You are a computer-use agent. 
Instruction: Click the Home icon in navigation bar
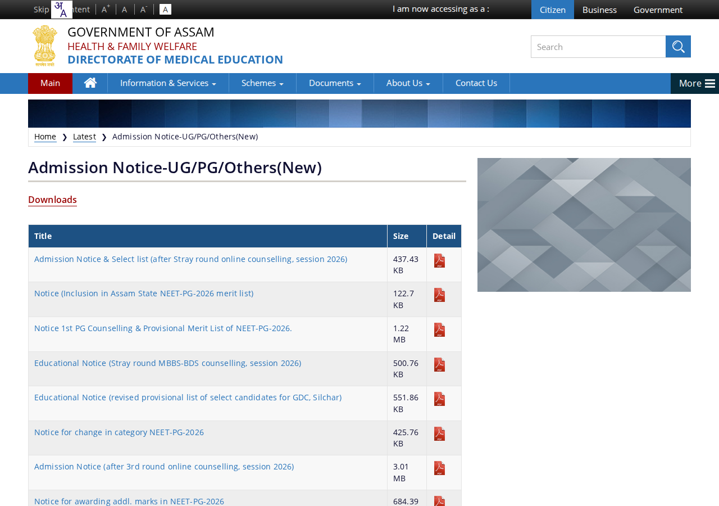[x=90, y=83]
